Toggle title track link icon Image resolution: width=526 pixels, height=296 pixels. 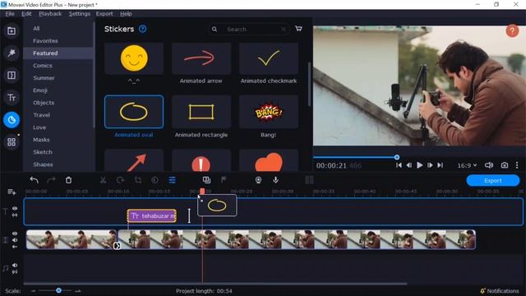point(15,215)
